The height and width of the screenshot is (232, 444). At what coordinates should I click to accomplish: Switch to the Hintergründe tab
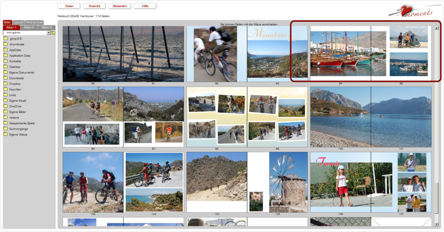click(34, 22)
